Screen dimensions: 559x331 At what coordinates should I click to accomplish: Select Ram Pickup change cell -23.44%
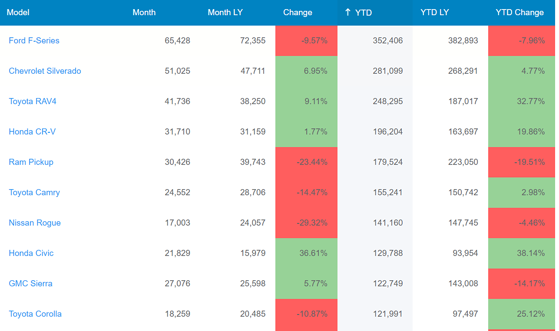(x=306, y=162)
